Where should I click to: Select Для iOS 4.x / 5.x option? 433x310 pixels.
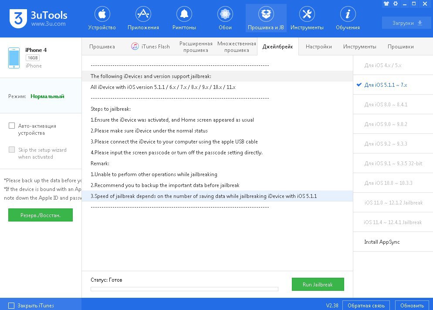point(393,65)
